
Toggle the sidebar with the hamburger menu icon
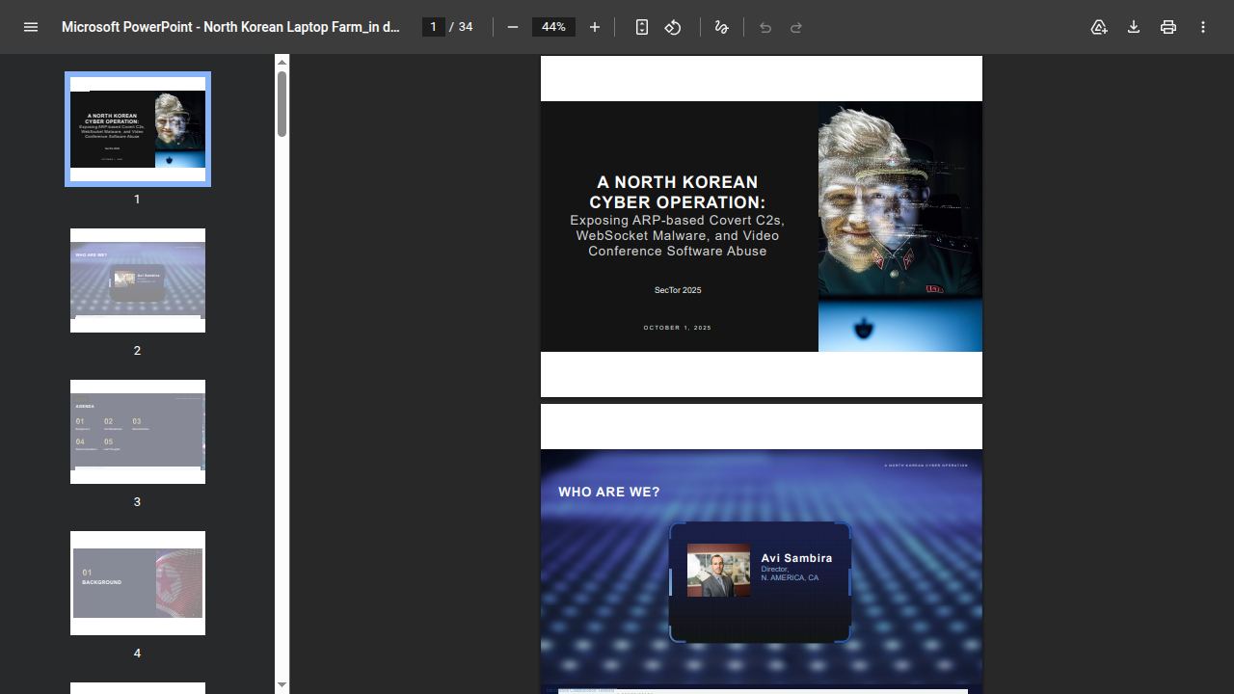pyautogui.click(x=31, y=27)
